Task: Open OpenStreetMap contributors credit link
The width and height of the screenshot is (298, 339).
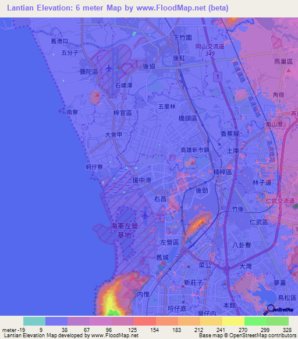Action: coord(262,336)
